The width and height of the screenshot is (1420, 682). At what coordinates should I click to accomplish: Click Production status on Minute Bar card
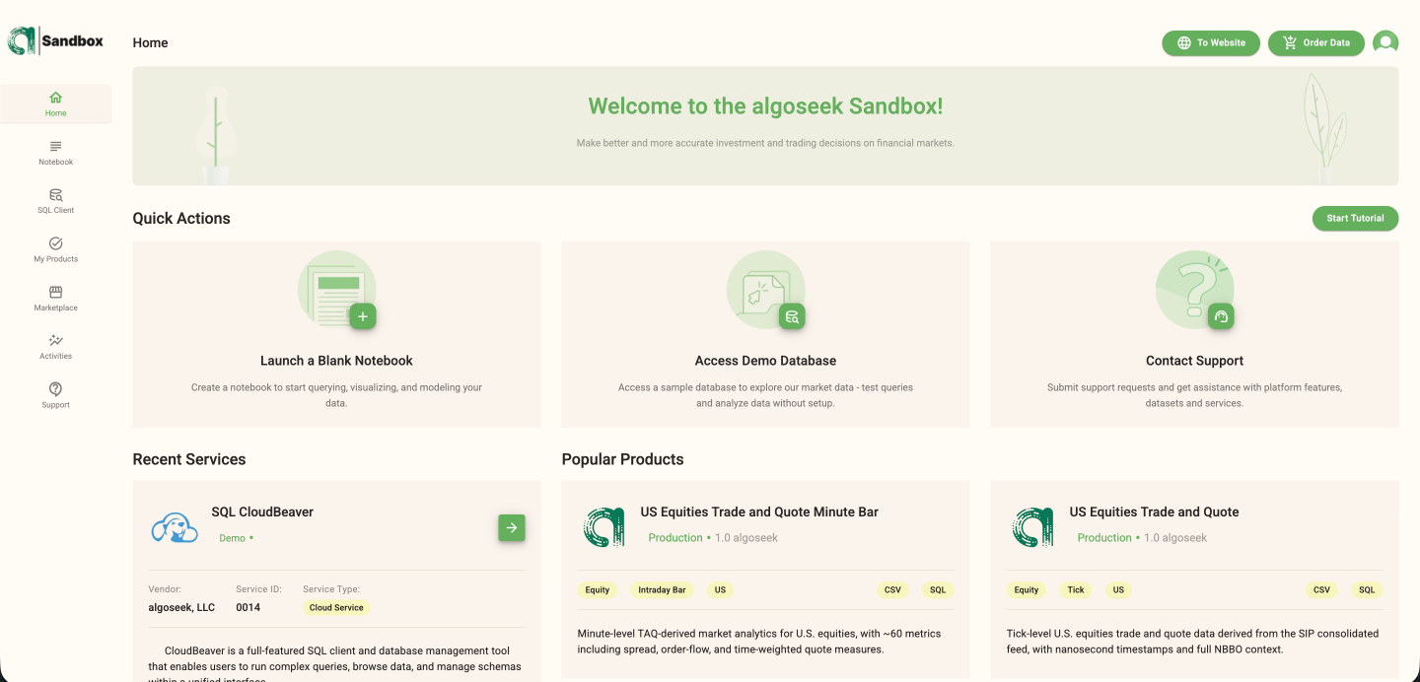[675, 537]
